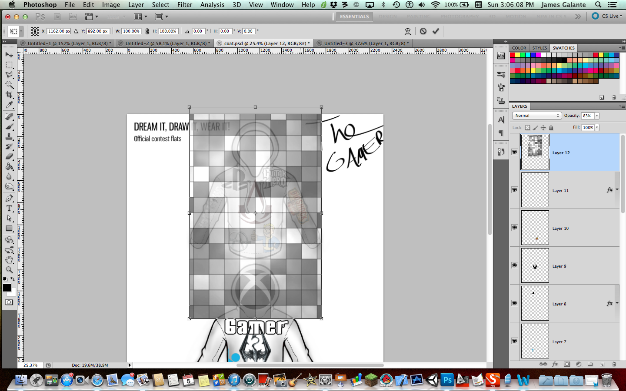Open Spotlight search in menu bar
Screen dimensions: 626x391
tap(598, 4)
